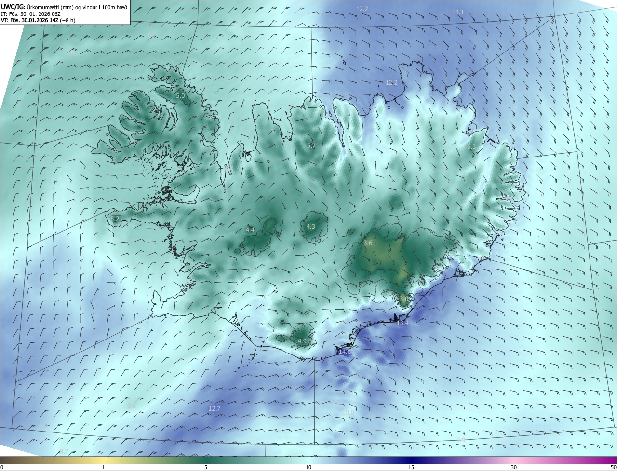Click colour scale tick label 30
The height and width of the screenshot is (471, 617).
(x=514, y=467)
